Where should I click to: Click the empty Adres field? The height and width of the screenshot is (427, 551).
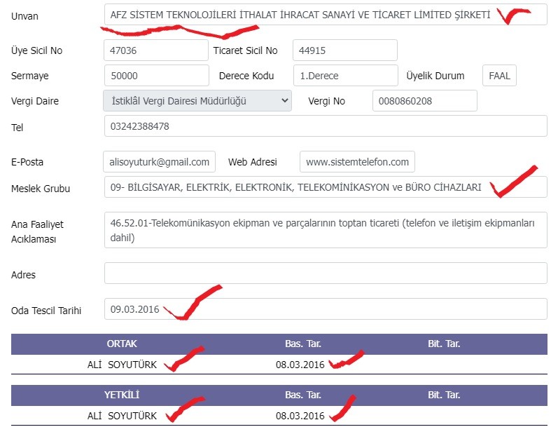(326, 273)
